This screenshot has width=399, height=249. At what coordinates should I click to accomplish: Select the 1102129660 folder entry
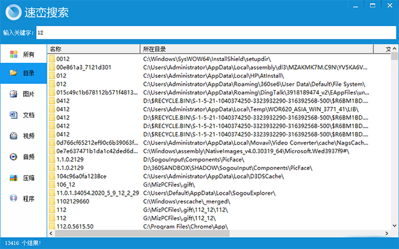[73, 202]
